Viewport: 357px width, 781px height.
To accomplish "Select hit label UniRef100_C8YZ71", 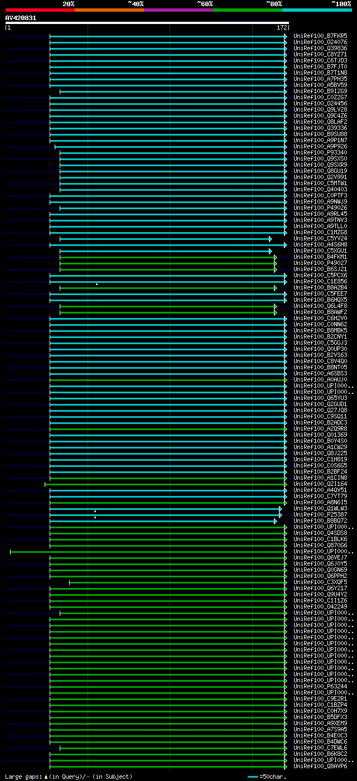I will [320, 54].
